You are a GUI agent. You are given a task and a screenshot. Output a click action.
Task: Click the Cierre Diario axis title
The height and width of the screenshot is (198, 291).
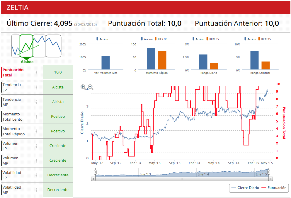tap(82, 123)
